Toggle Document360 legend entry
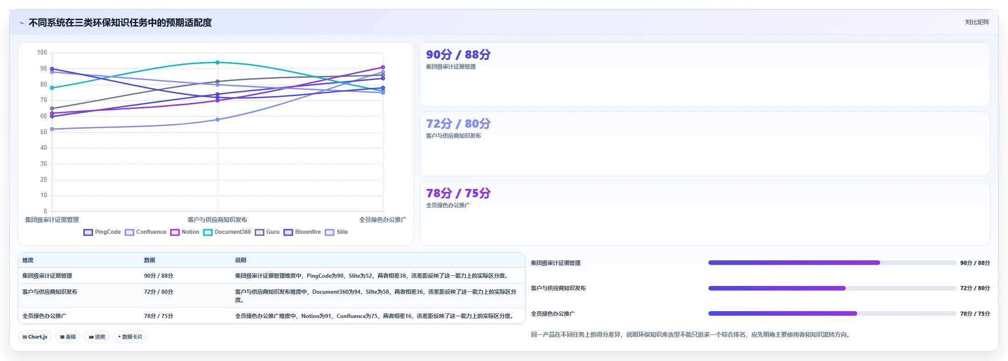 click(x=227, y=232)
